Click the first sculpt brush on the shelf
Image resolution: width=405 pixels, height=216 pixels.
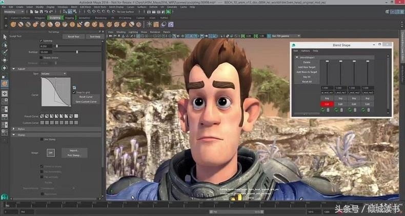(x=13, y=24)
